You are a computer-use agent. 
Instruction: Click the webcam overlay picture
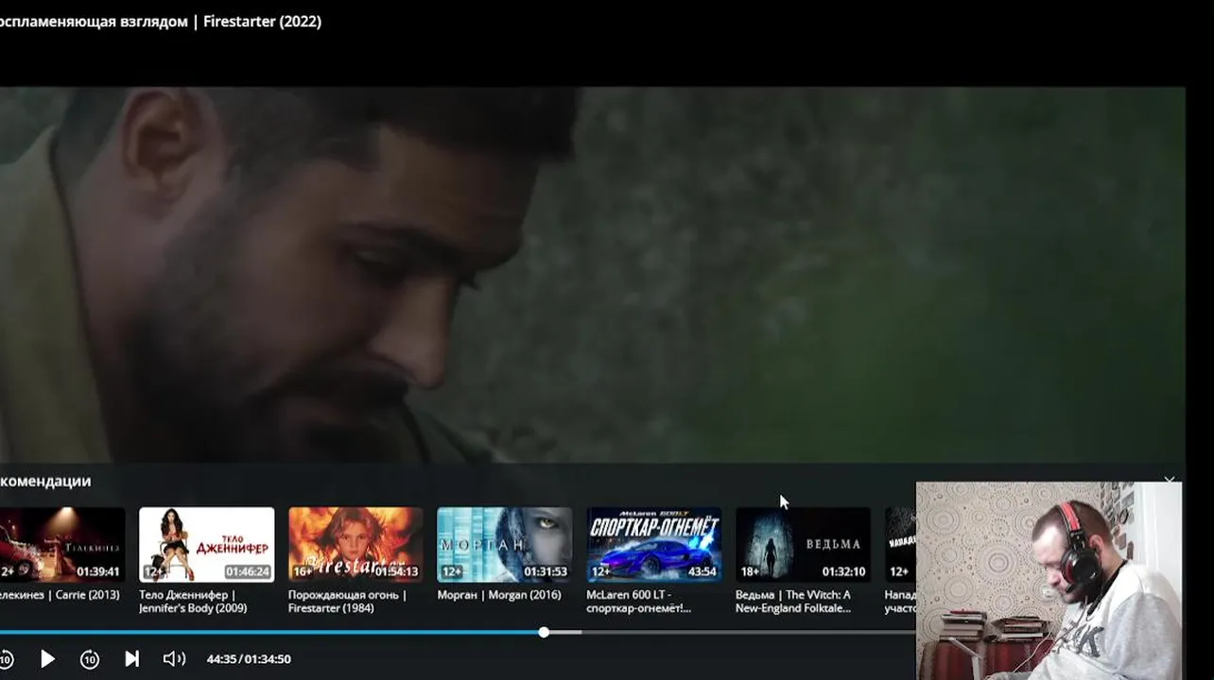click(x=1049, y=580)
